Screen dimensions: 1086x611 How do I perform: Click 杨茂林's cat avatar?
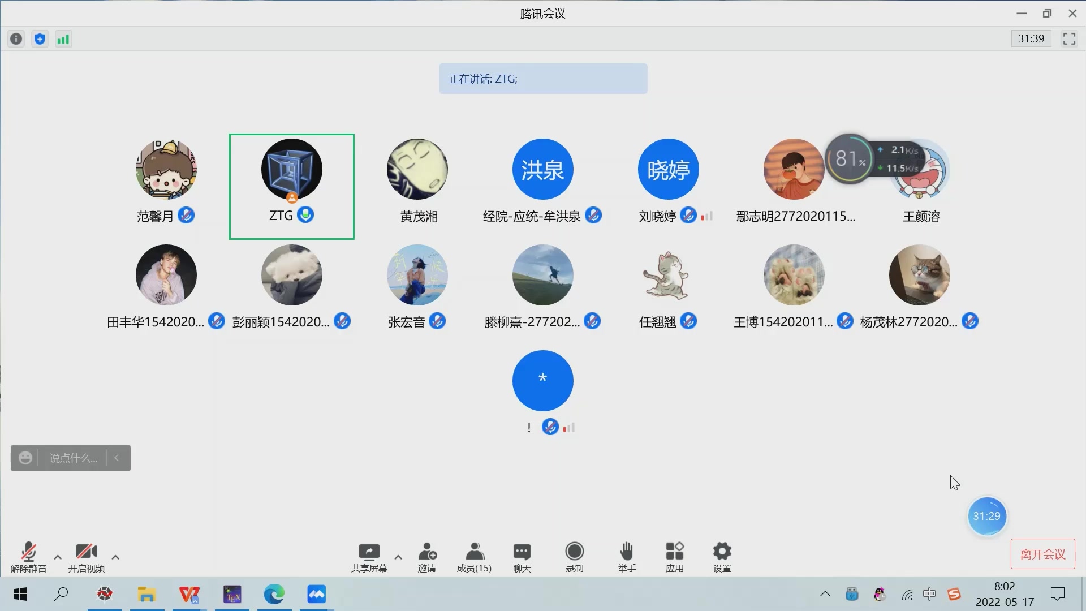[x=920, y=275]
